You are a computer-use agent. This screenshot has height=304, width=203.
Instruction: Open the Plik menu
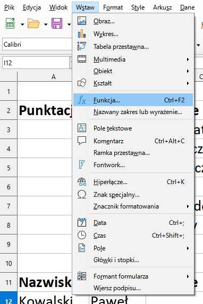[x=10, y=7]
